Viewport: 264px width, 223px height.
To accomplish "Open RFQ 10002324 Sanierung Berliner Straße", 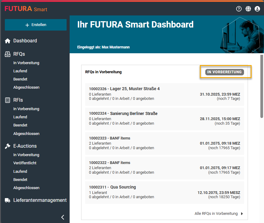I will point(123,113).
